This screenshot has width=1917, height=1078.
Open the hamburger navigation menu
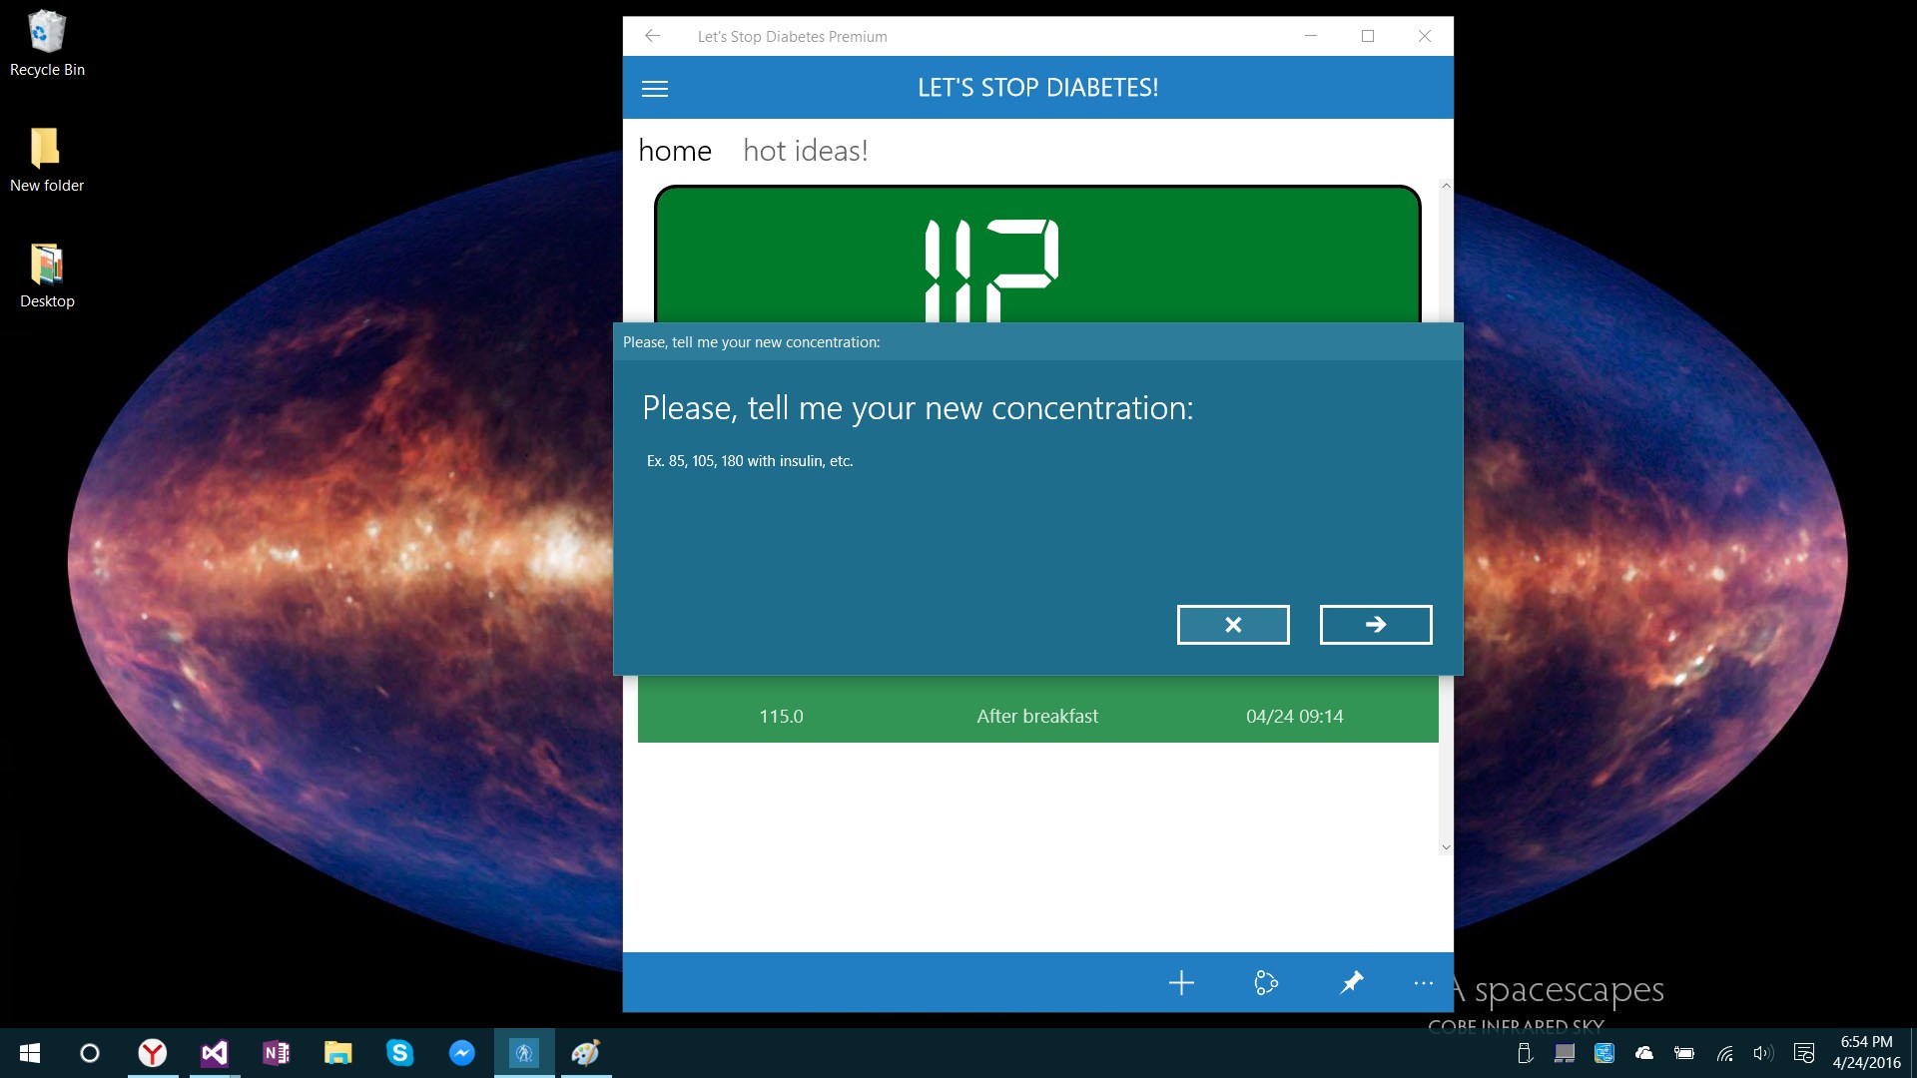pos(655,89)
